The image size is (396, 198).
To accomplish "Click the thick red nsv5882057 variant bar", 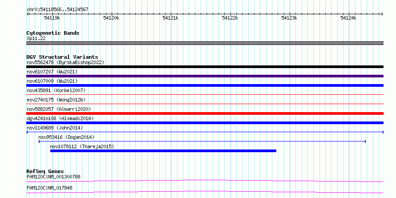I will [x=205, y=113].
